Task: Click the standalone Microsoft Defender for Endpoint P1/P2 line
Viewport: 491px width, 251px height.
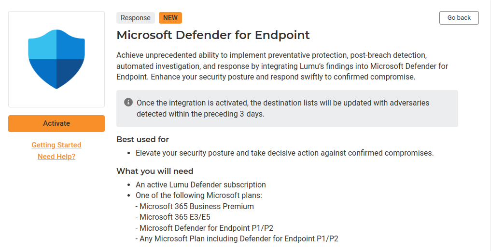Action: point(206,228)
